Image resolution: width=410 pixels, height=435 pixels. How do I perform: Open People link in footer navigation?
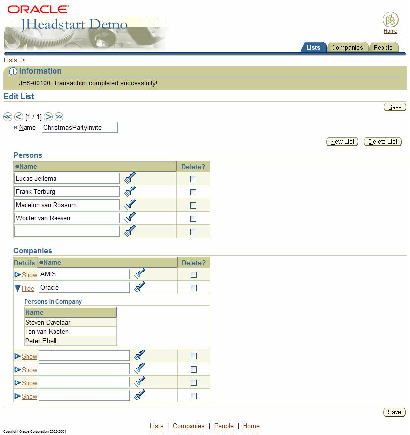point(224,426)
